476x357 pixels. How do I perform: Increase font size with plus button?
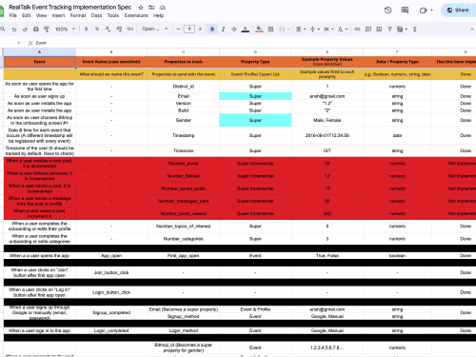pos(200,30)
